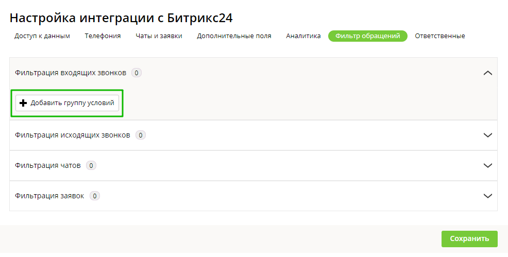
Task: Expand Фильтрация исходящих звонков using its chevron
Action: tap(488, 135)
